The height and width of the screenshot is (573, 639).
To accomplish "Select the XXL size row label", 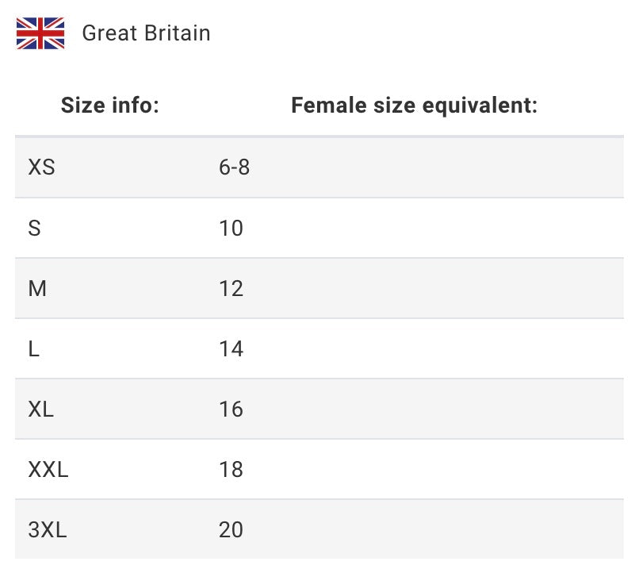I will (x=48, y=469).
